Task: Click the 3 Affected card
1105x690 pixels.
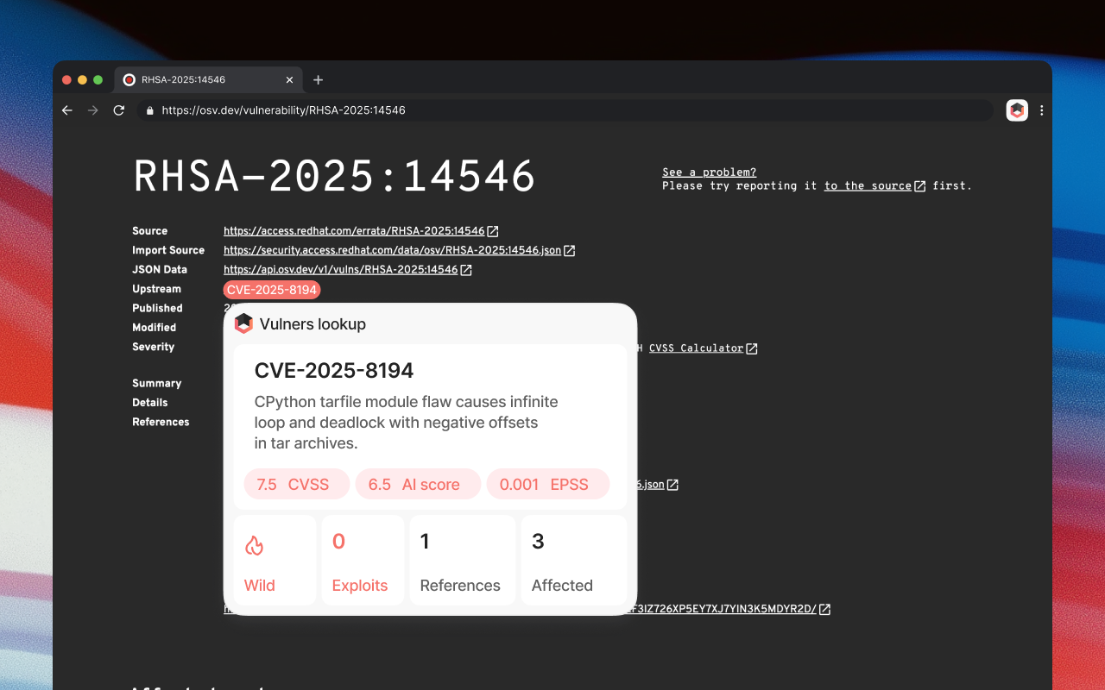Action: click(x=574, y=560)
